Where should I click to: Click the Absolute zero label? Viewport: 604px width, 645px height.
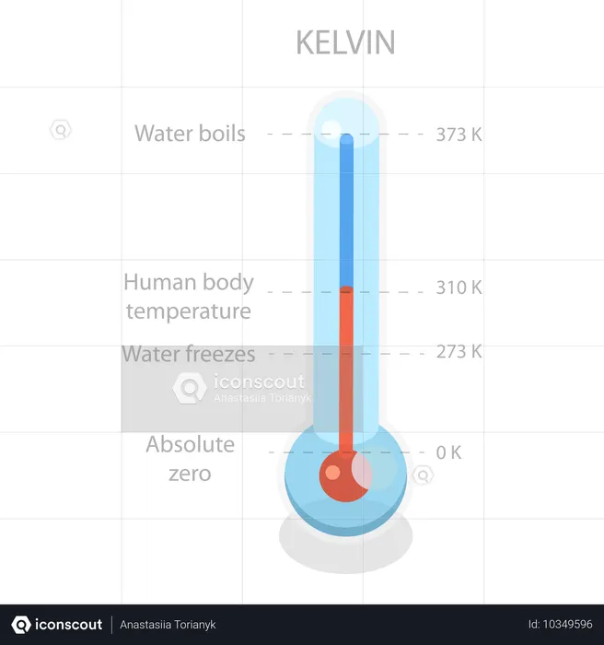tap(190, 459)
